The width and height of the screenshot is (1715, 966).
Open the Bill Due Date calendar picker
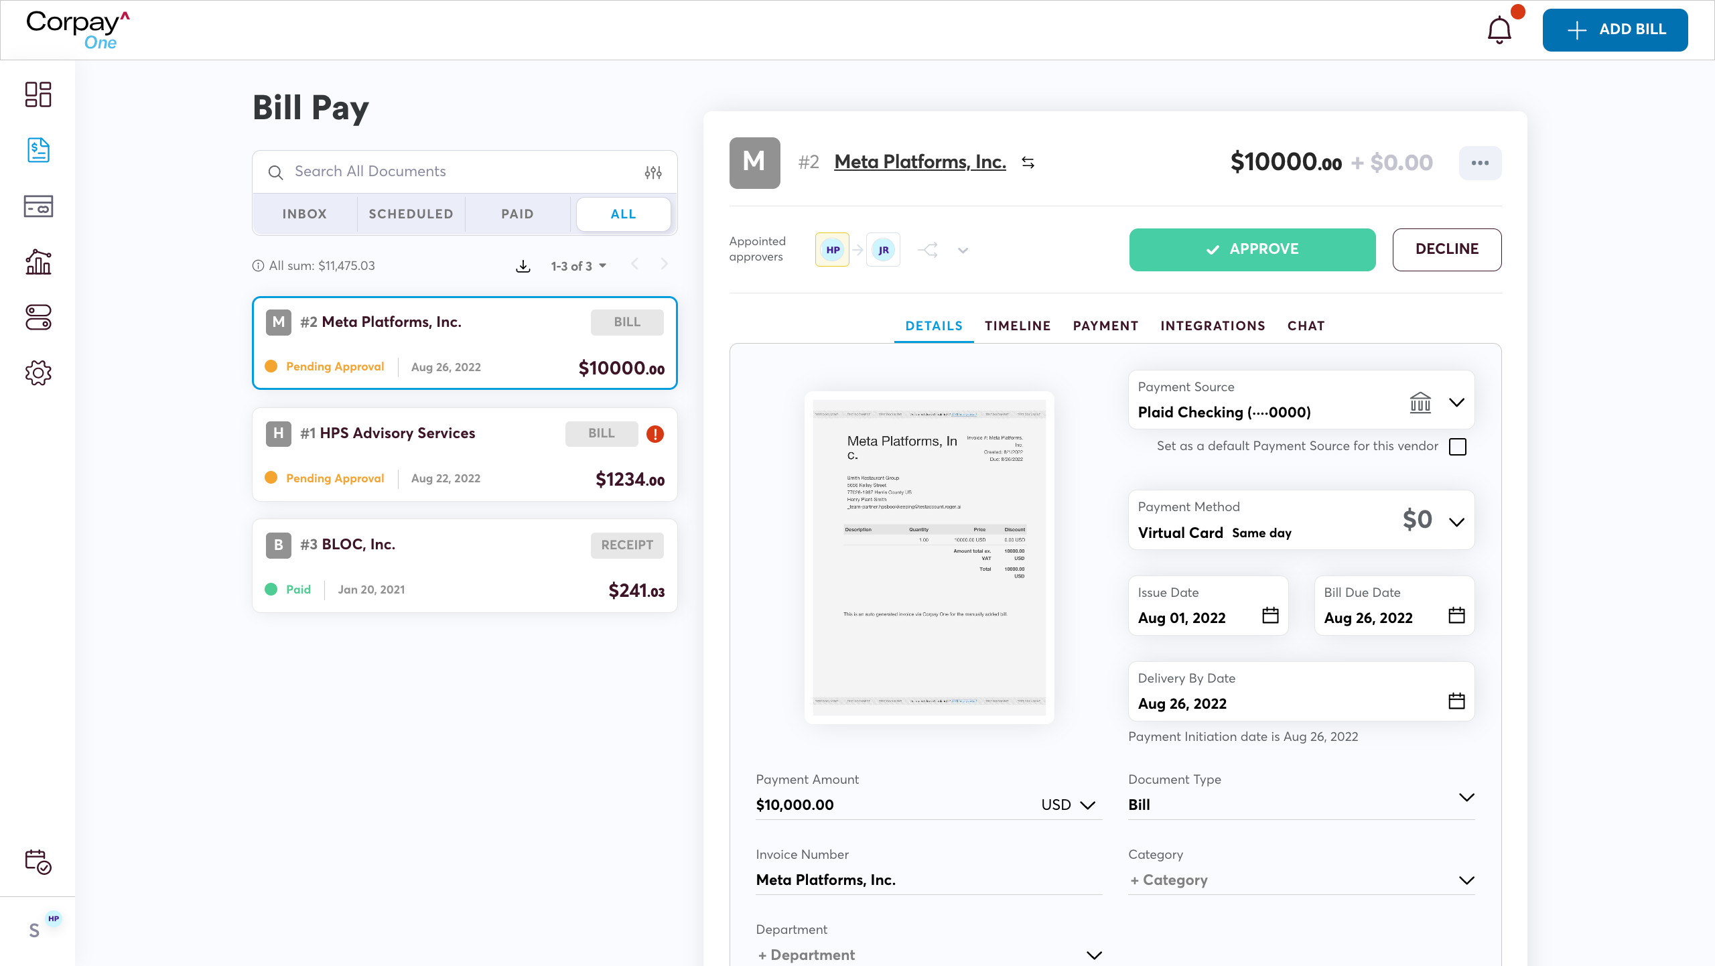click(1456, 616)
